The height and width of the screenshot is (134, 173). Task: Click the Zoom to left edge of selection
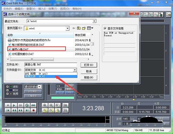[x=51, y=110]
